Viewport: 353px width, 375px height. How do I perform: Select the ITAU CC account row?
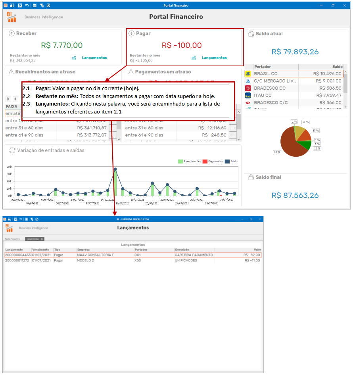pyautogui.click(x=294, y=95)
